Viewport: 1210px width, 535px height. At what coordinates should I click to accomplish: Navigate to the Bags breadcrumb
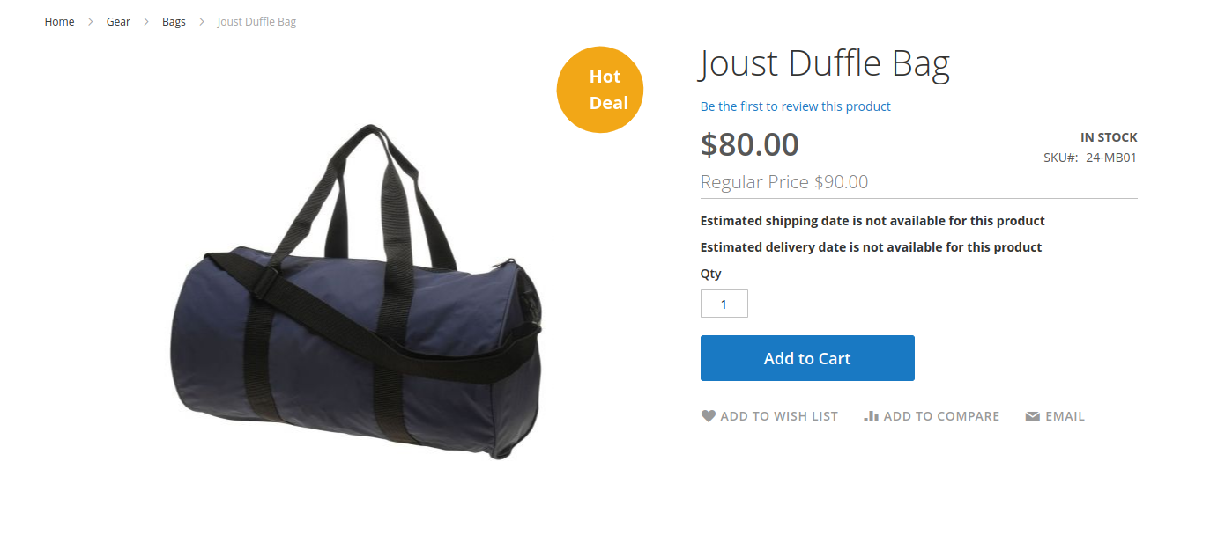pyautogui.click(x=174, y=22)
